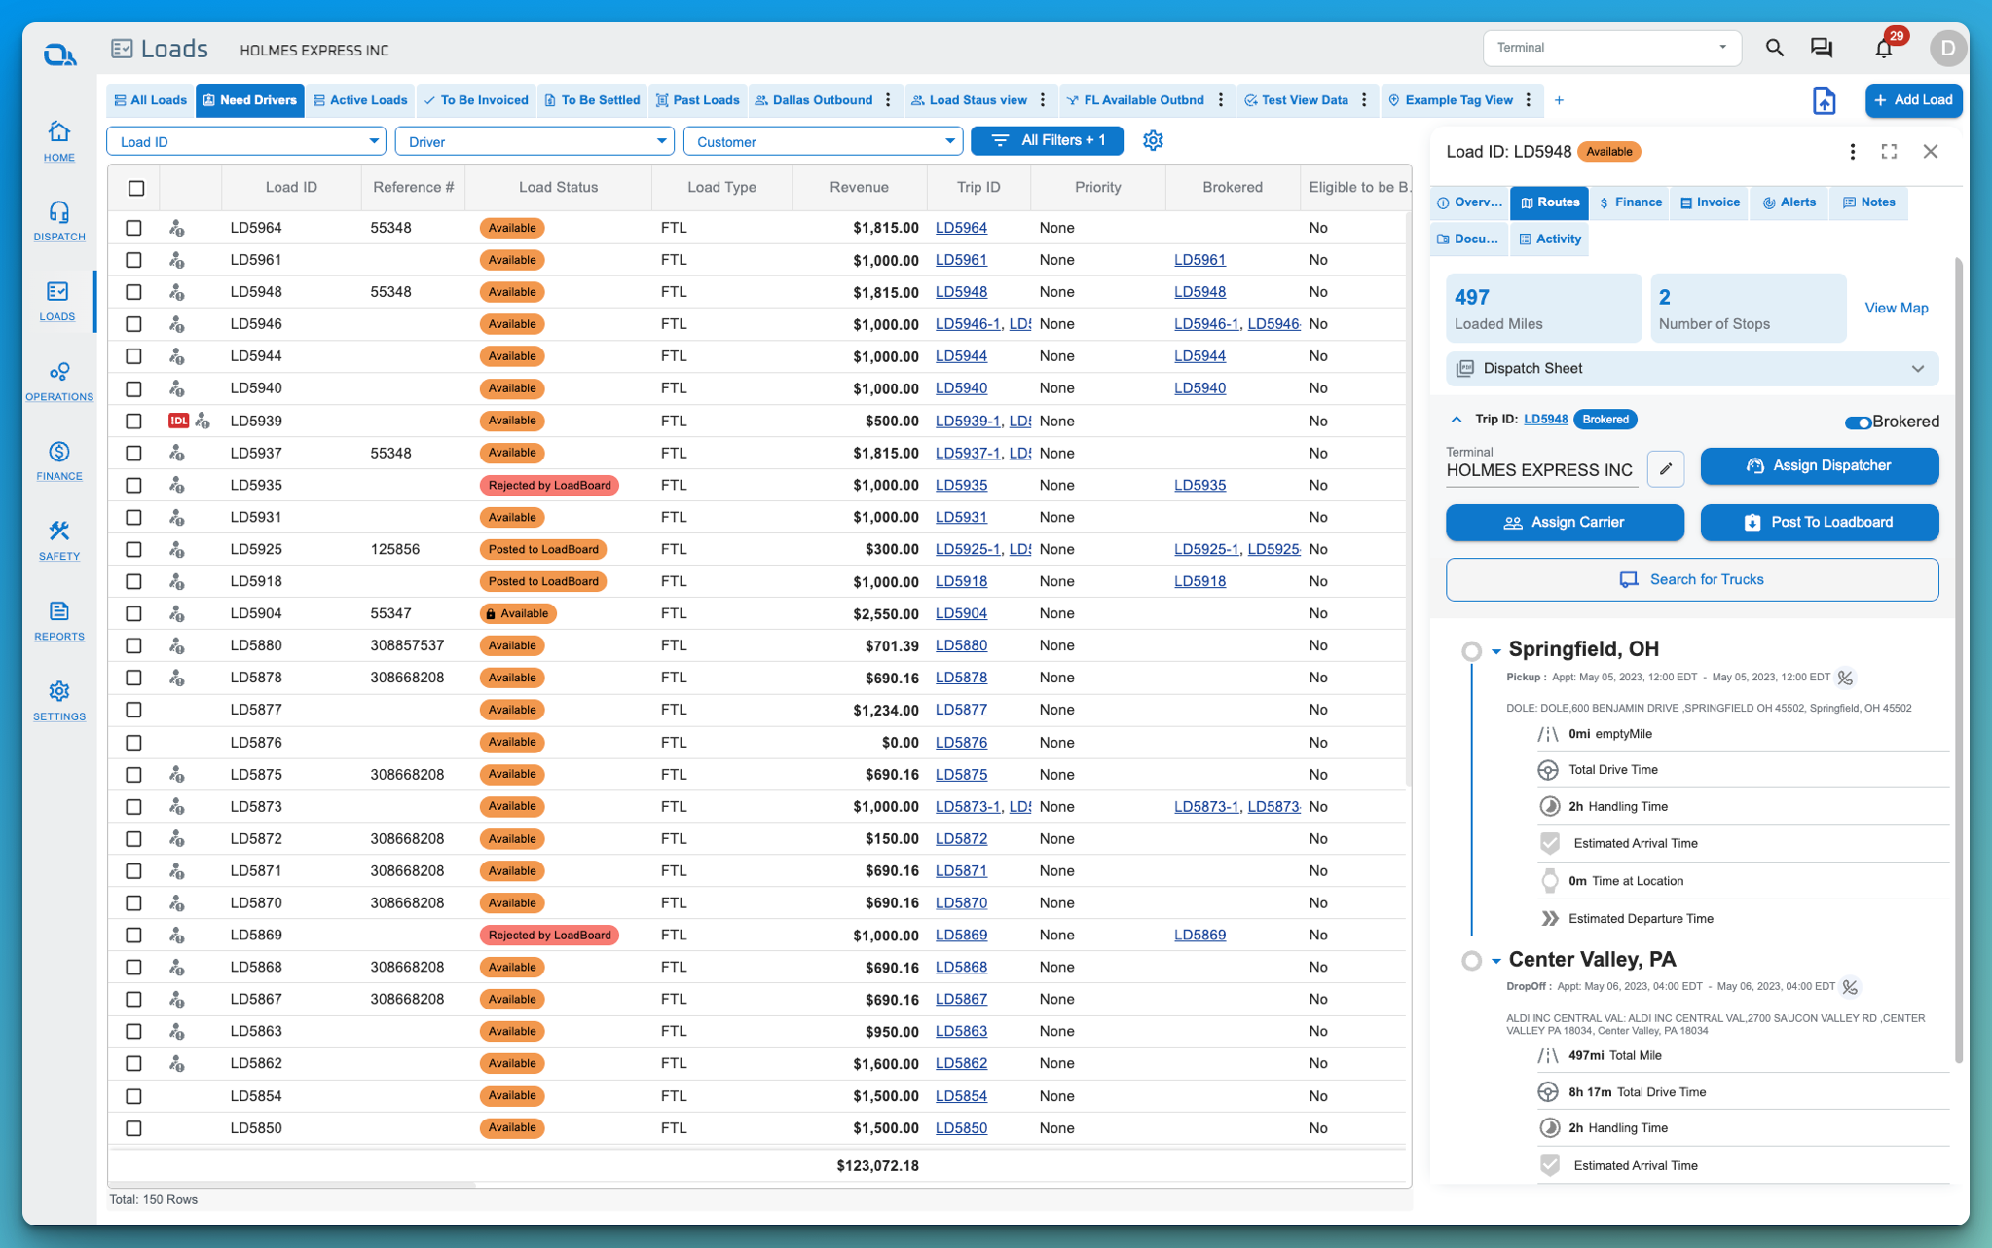This screenshot has height=1248, width=1992.
Task: Switch to To Be Invoiced tab
Action: tap(476, 100)
